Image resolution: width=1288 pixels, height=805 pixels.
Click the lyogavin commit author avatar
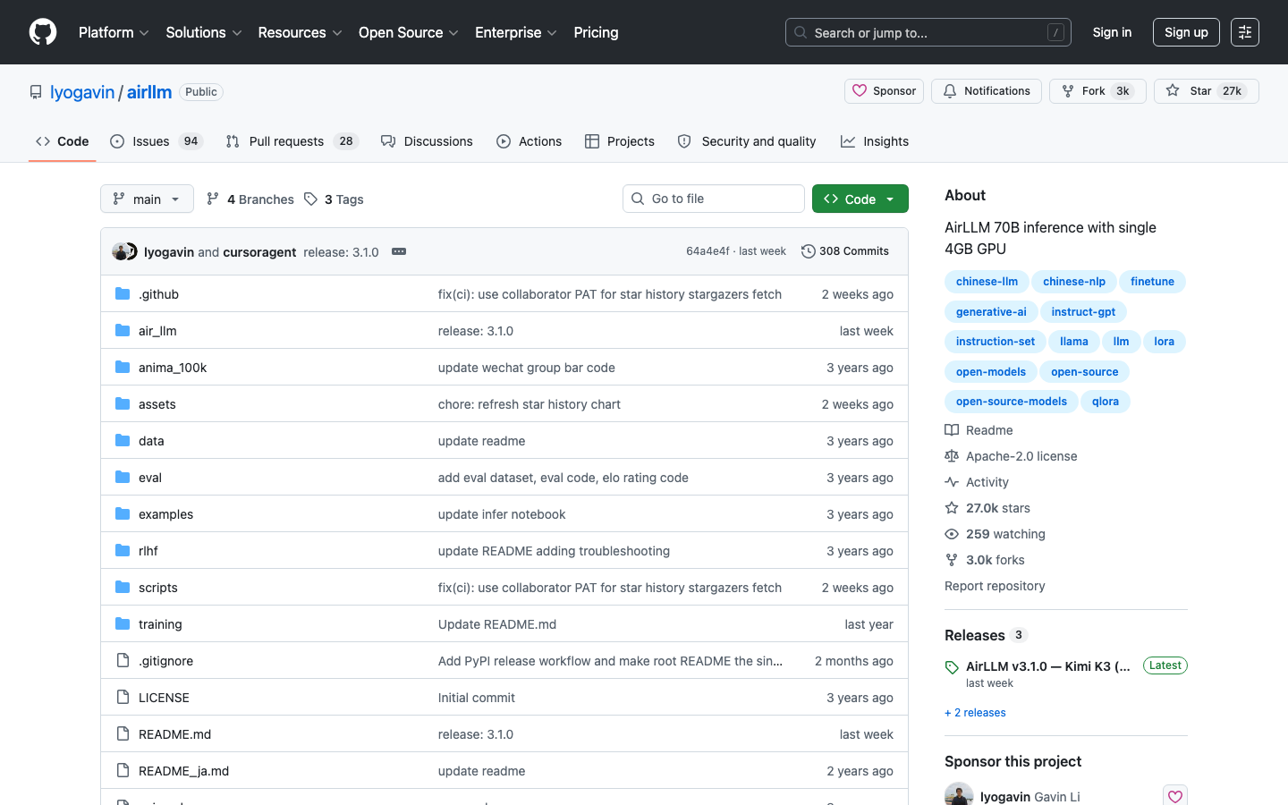point(120,251)
